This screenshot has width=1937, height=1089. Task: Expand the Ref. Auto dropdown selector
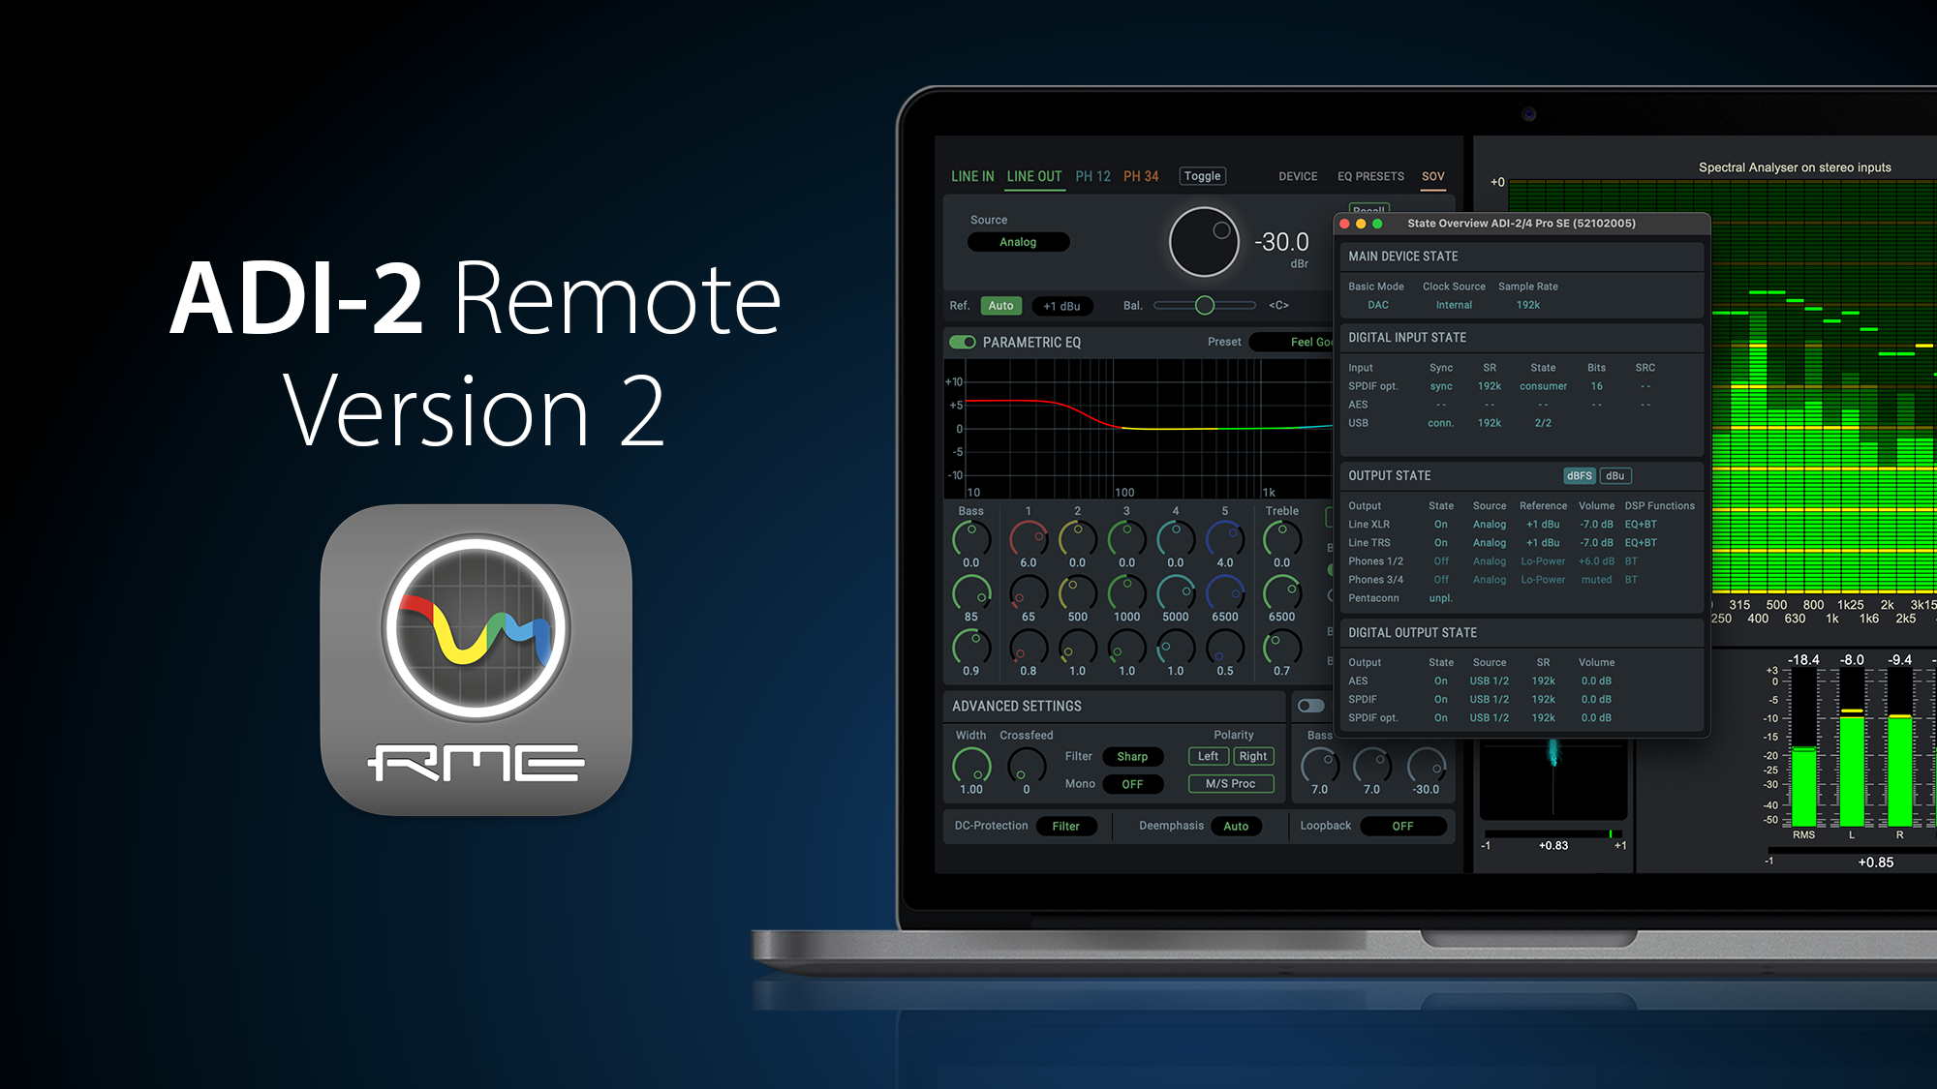coord(1000,306)
